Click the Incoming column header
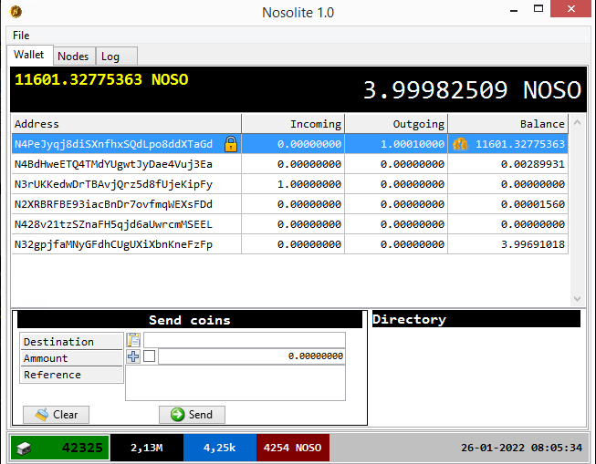Screen dimensions: 596x464 click(293, 124)
